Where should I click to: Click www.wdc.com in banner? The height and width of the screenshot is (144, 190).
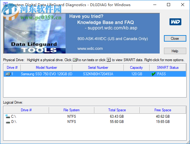[90, 49]
